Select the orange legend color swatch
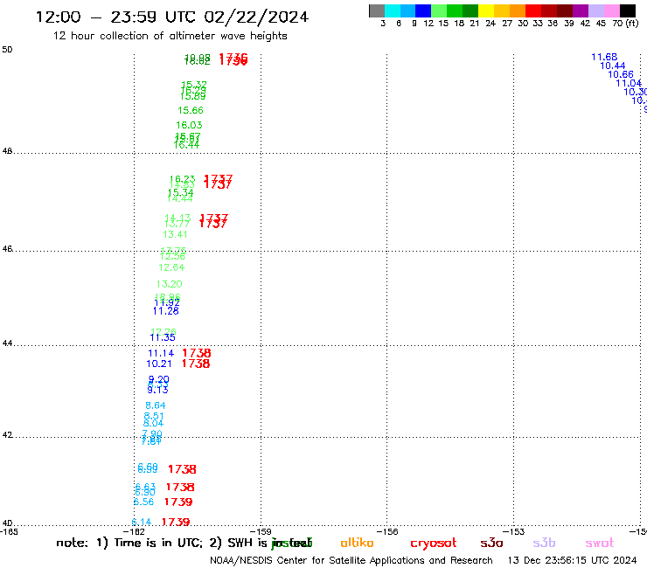647x568 pixels. coord(518,10)
